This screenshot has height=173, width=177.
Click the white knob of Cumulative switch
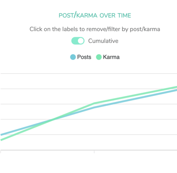[x=81, y=41]
